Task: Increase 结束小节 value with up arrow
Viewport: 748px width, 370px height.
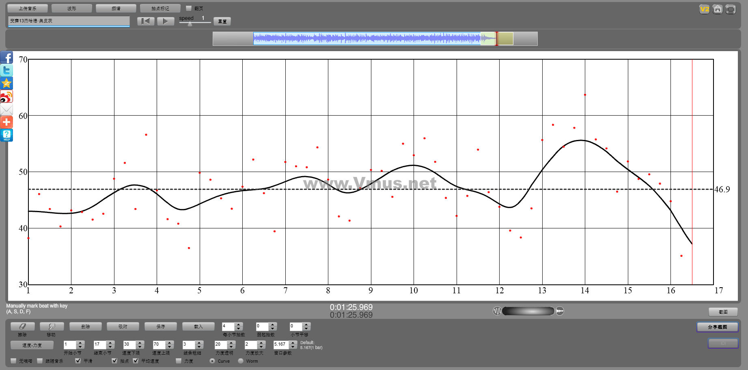Action: 110,342
